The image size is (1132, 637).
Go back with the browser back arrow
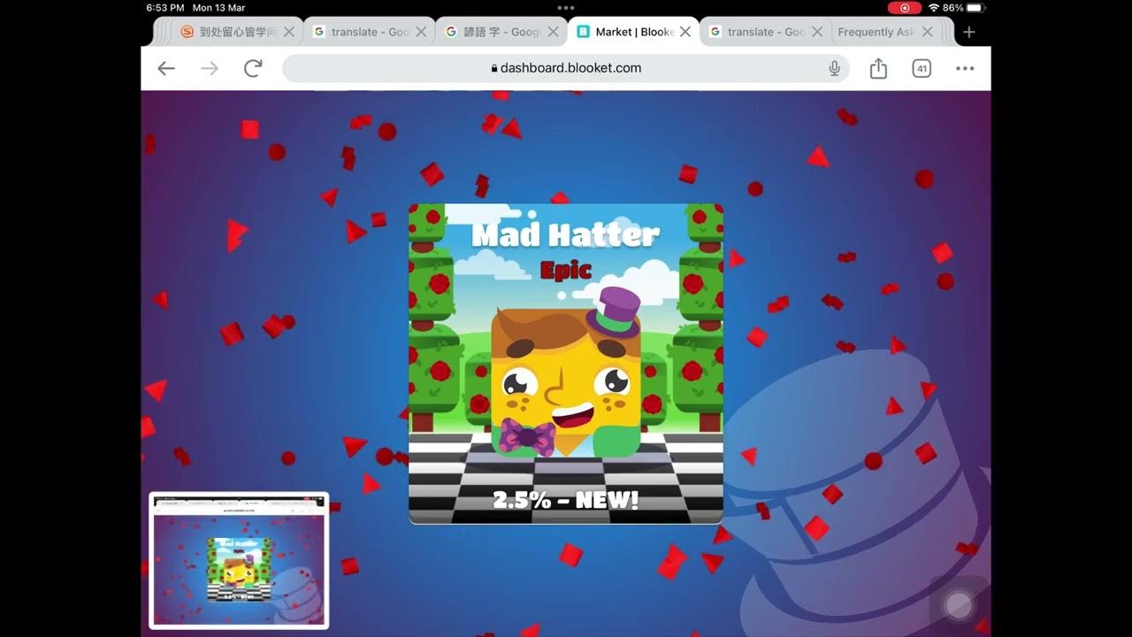click(x=166, y=68)
